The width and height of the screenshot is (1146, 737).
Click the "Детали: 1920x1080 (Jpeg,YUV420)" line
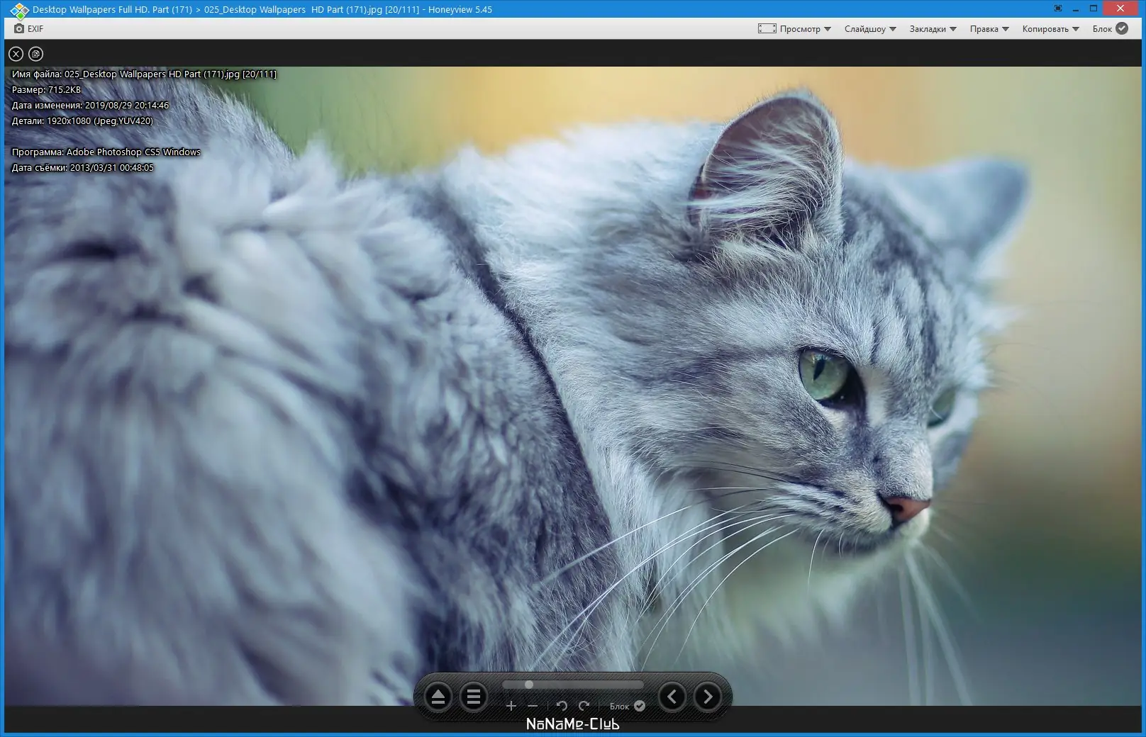click(82, 121)
